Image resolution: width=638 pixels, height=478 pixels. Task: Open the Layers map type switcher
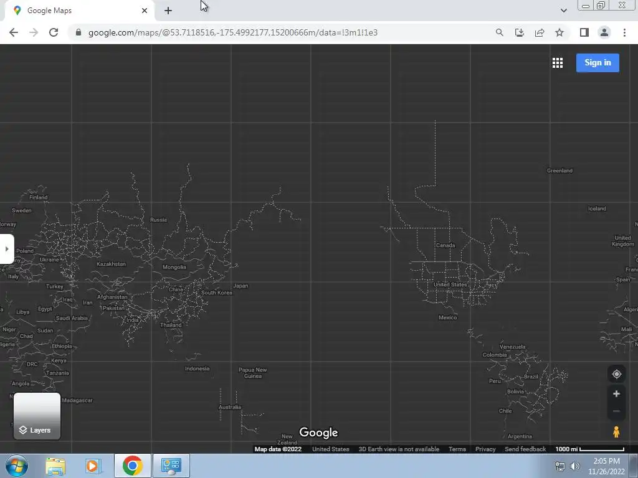tap(37, 416)
